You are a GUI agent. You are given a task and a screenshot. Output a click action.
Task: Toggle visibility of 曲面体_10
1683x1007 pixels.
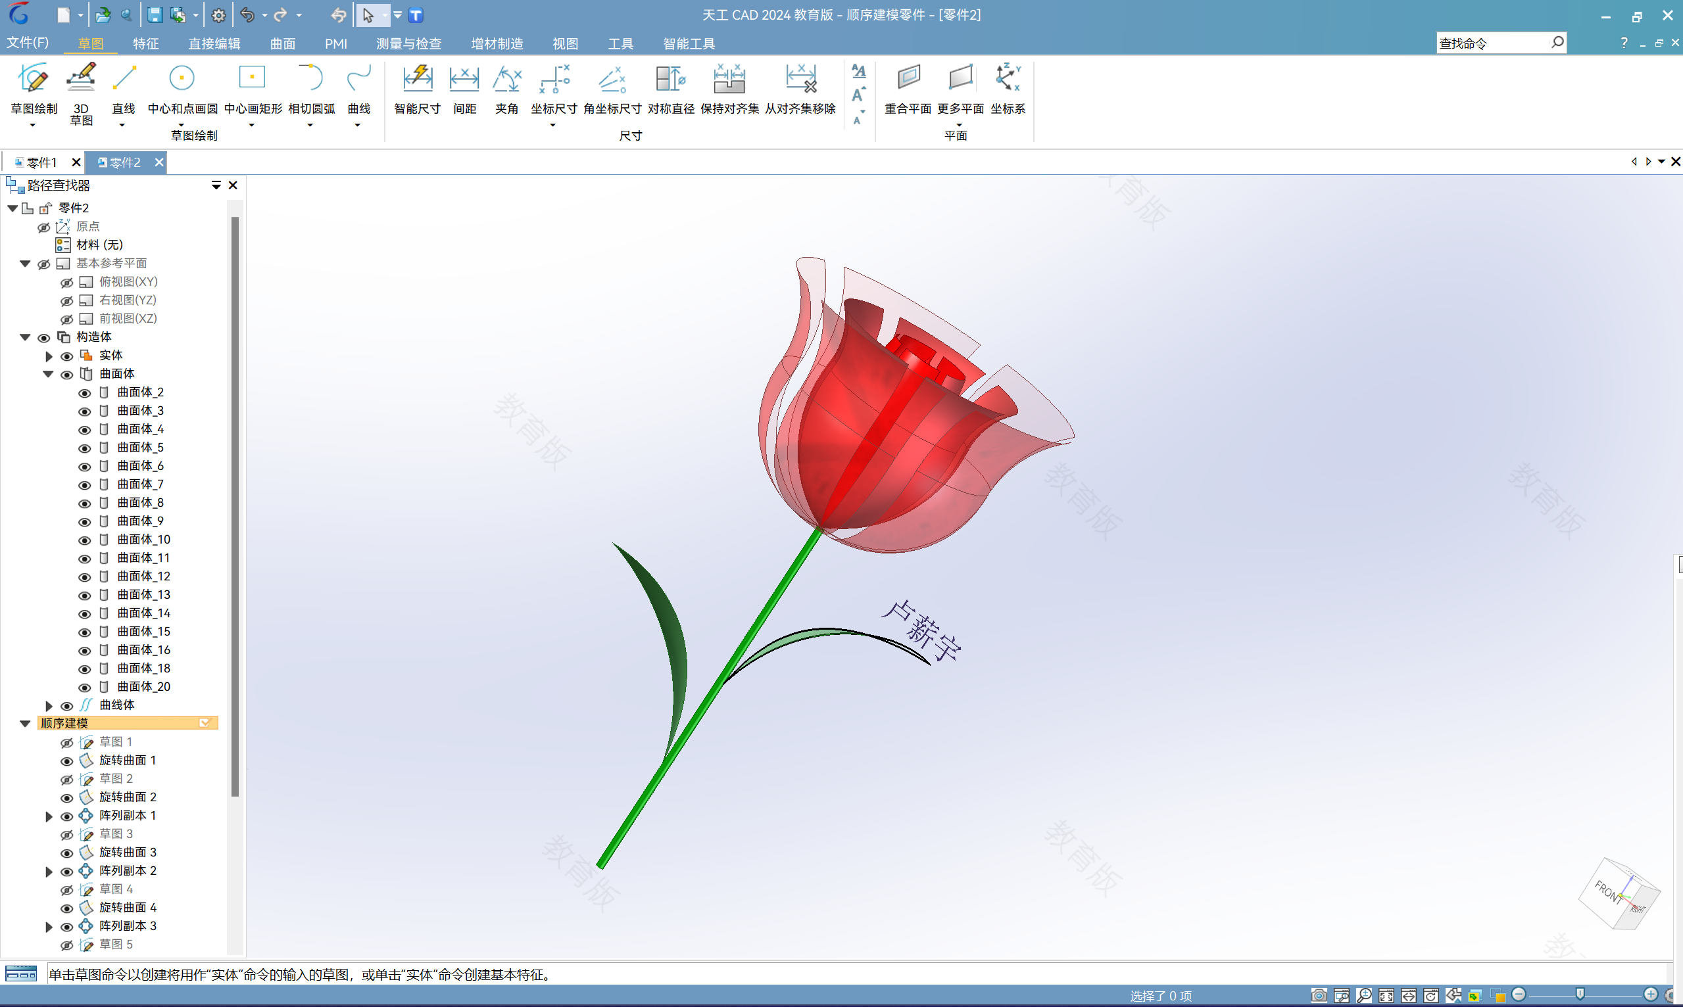84,540
